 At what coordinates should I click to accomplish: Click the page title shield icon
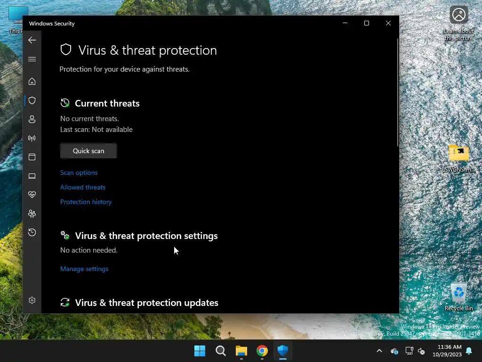click(66, 49)
